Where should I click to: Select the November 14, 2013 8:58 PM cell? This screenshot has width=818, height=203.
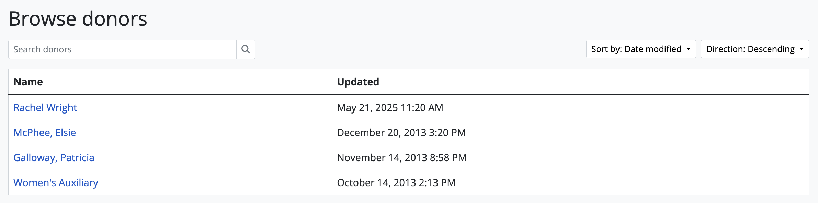tap(402, 158)
